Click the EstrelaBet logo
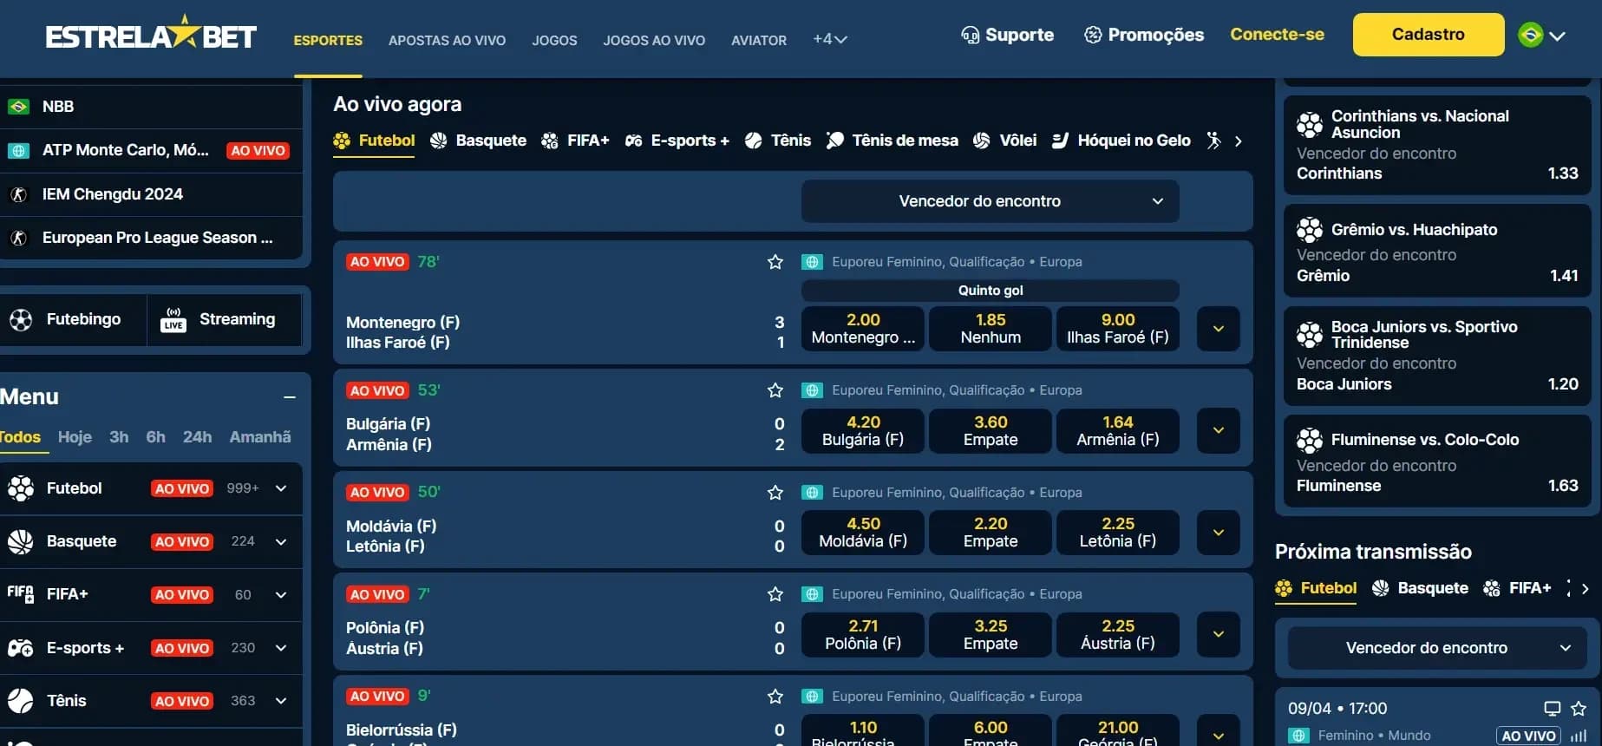Image resolution: width=1602 pixels, height=746 pixels. 151,34
